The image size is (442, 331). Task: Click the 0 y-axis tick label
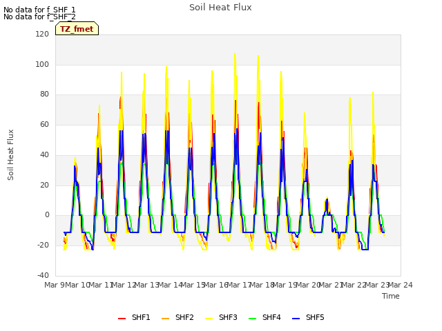47,215
